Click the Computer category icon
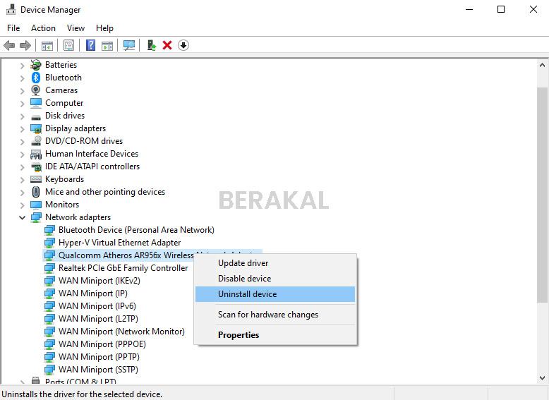The image size is (549, 400). pos(36,102)
